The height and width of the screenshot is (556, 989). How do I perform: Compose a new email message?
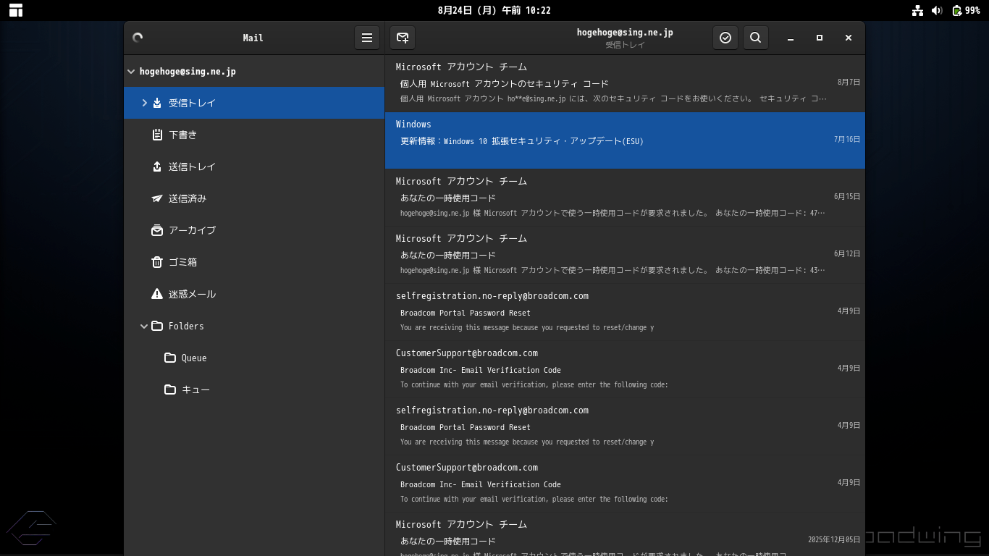403,38
